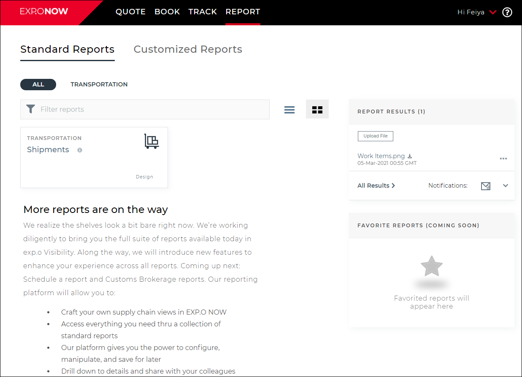Open the help question mark icon
Viewport: 522px width, 377px height.
(507, 12)
